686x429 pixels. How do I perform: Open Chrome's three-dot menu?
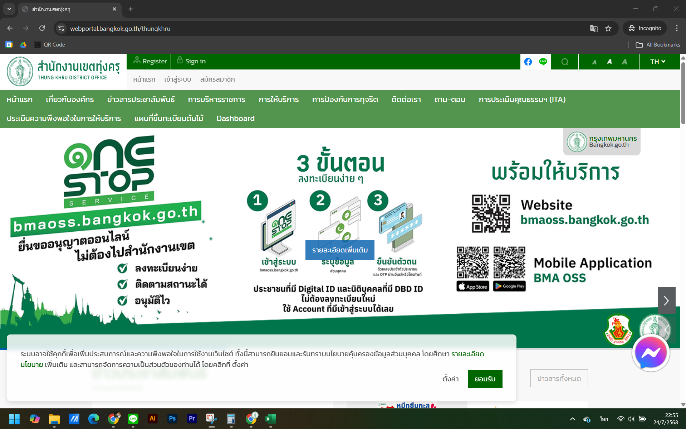click(x=677, y=28)
